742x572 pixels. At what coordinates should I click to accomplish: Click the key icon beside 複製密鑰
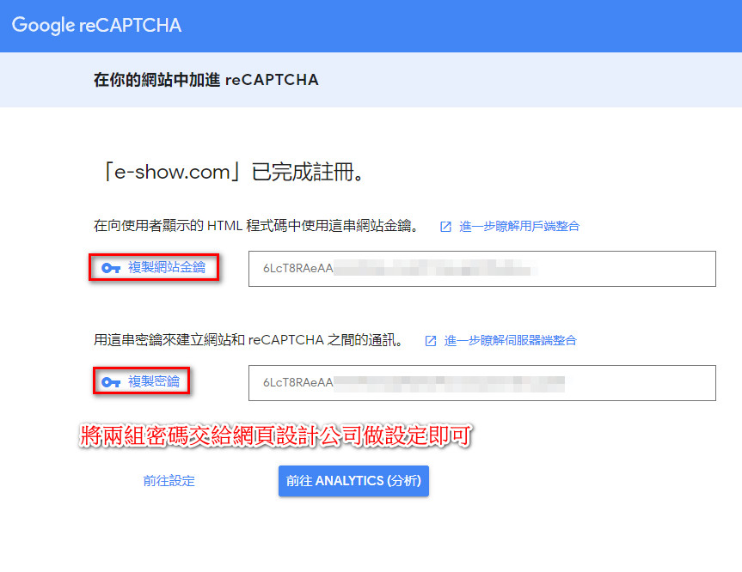[x=111, y=382]
